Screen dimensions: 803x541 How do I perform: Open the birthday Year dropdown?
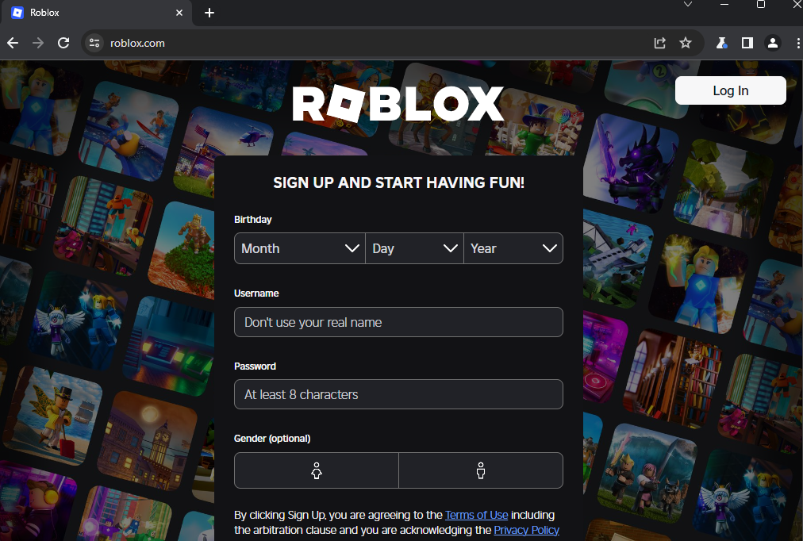point(513,248)
